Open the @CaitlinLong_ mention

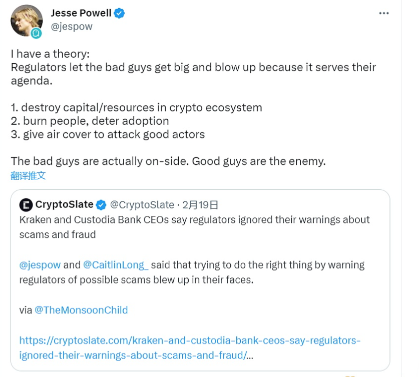click(116, 264)
